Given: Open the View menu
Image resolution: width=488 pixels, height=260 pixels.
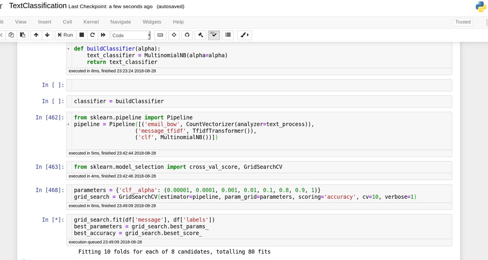Looking at the screenshot, I should 21,22.
